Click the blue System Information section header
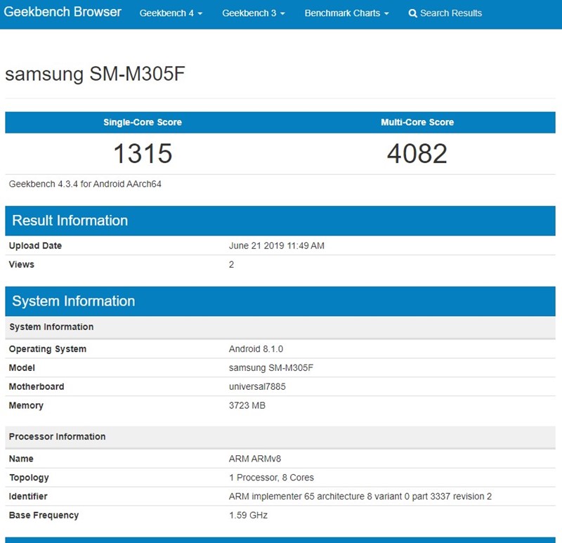The image size is (562, 543). [74, 301]
